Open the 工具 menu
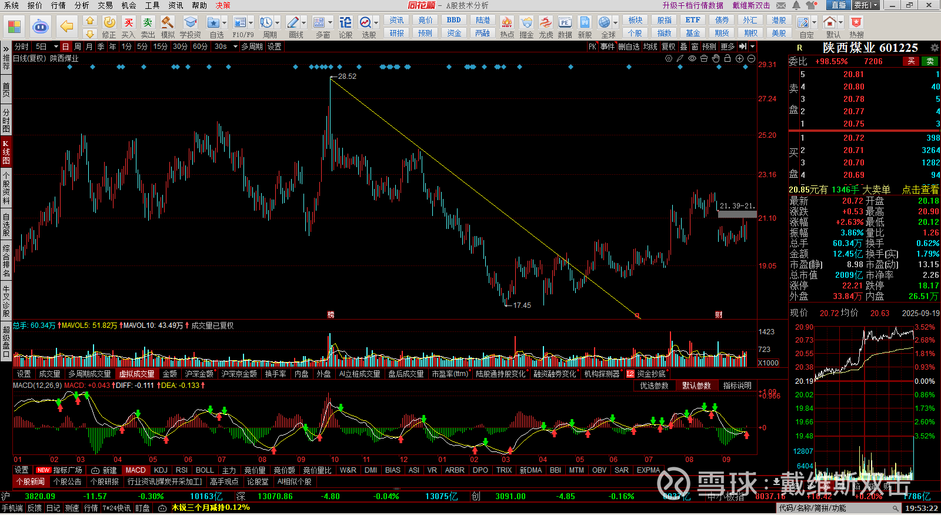 point(152,5)
